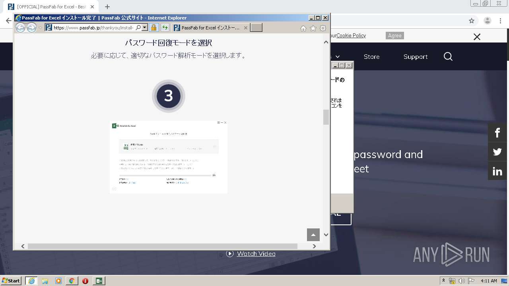Open the Chrome three-dot menu
This screenshot has height=286, width=509.
pyautogui.click(x=500, y=21)
